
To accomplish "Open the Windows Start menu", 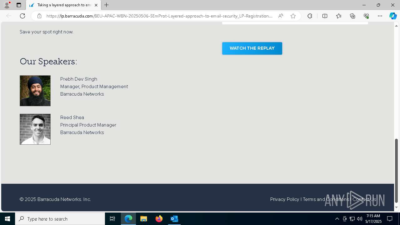I will (7, 219).
